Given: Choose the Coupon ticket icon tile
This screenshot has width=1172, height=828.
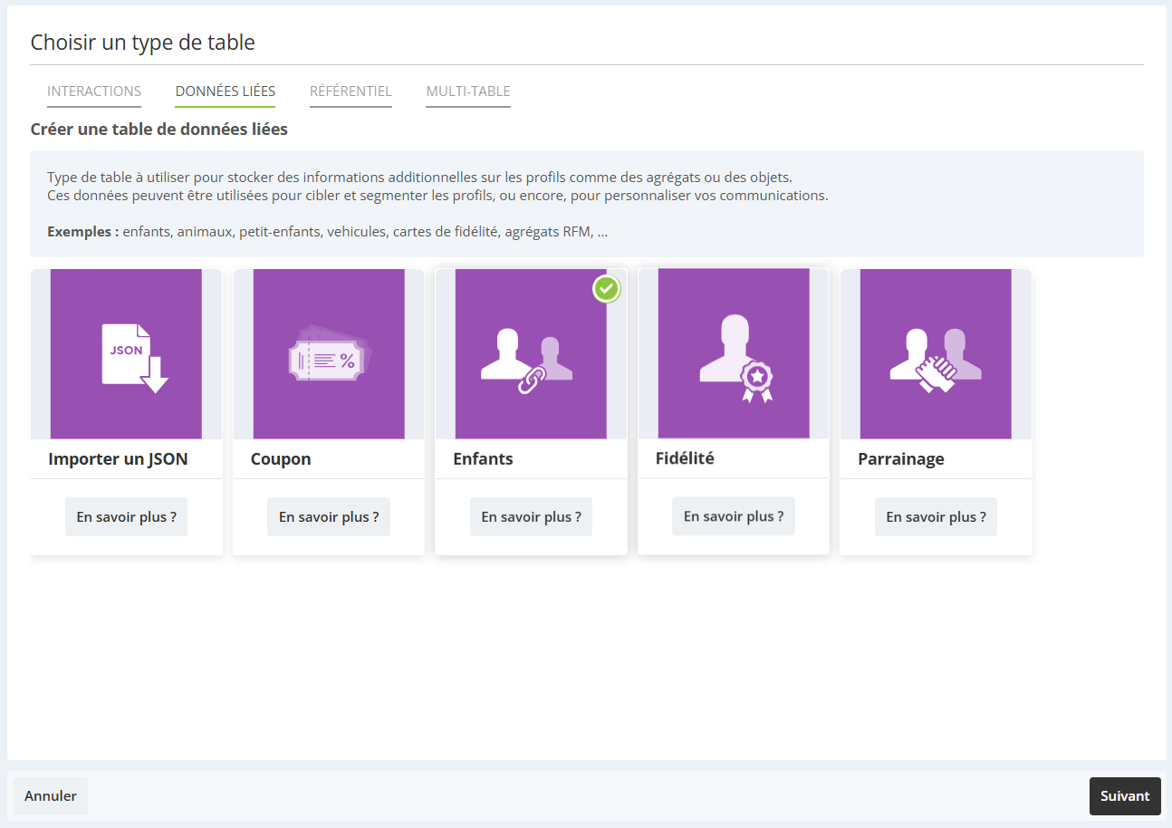Looking at the screenshot, I should (x=329, y=354).
